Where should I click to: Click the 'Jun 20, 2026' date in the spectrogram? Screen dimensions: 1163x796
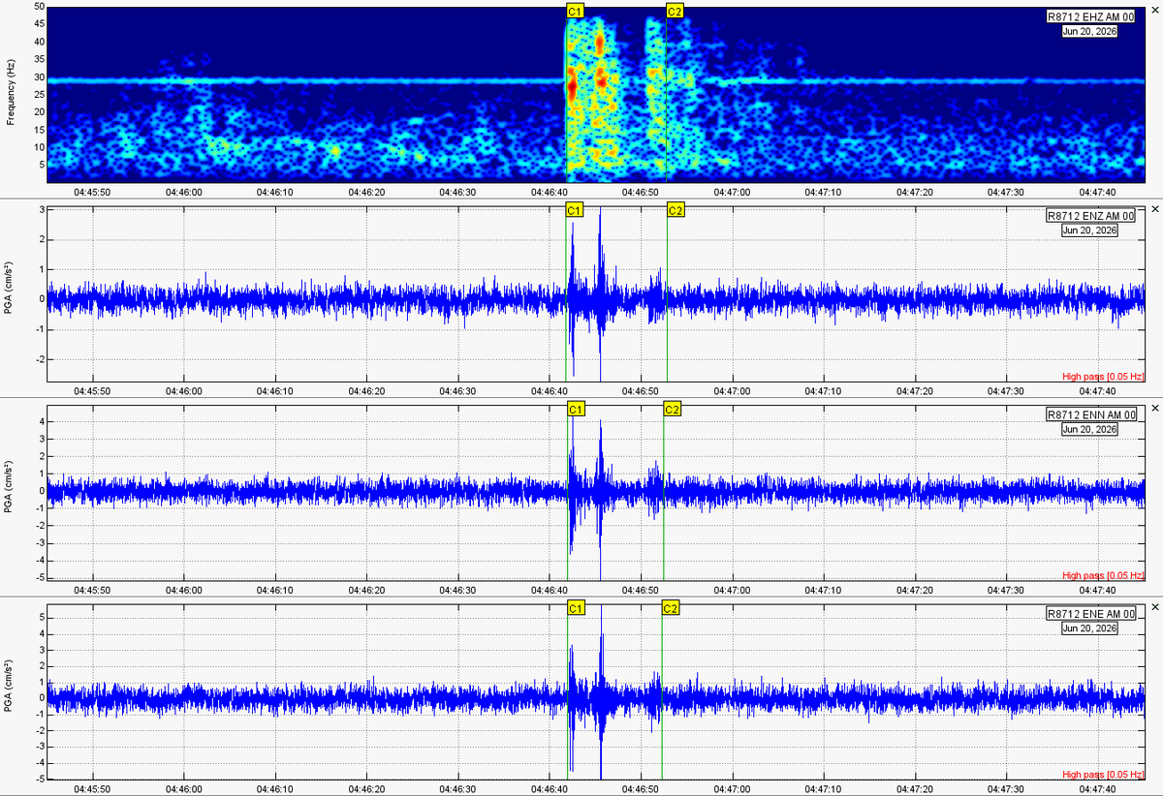click(x=1090, y=31)
